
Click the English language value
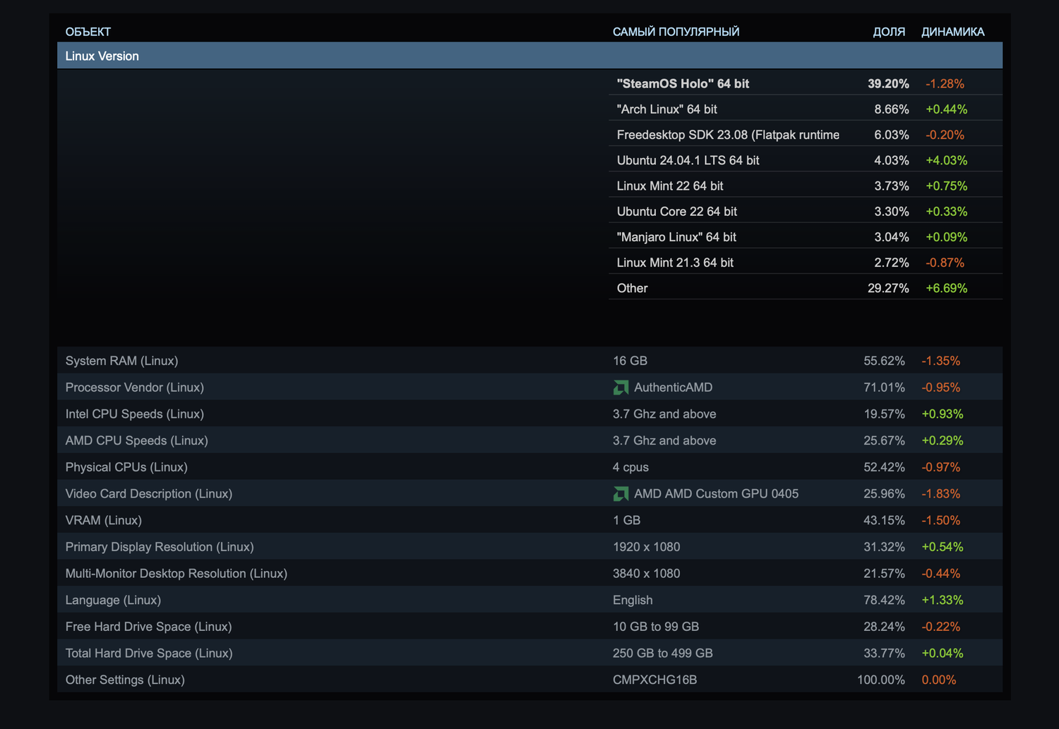(633, 600)
